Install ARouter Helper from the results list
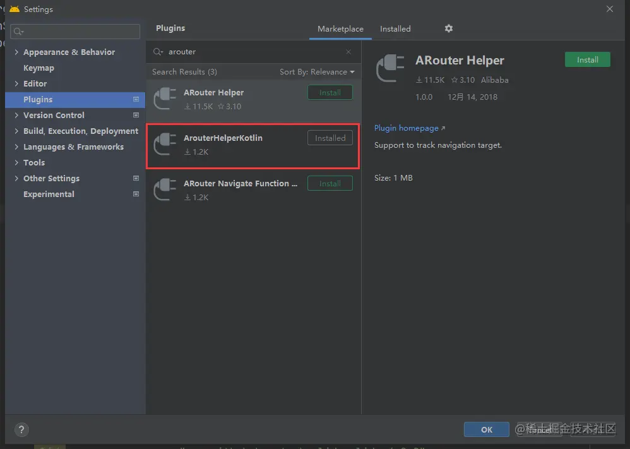The width and height of the screenshot is (630, 449). pos(330,92)
